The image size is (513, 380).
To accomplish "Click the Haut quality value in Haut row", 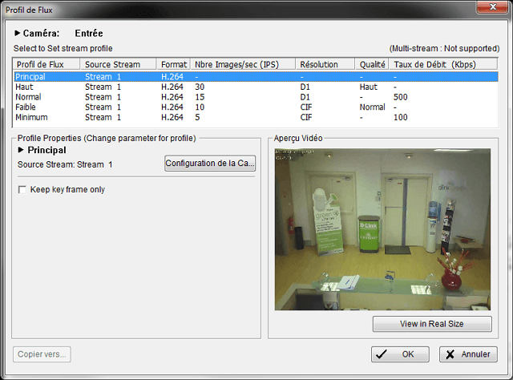I will click(369, 87).
